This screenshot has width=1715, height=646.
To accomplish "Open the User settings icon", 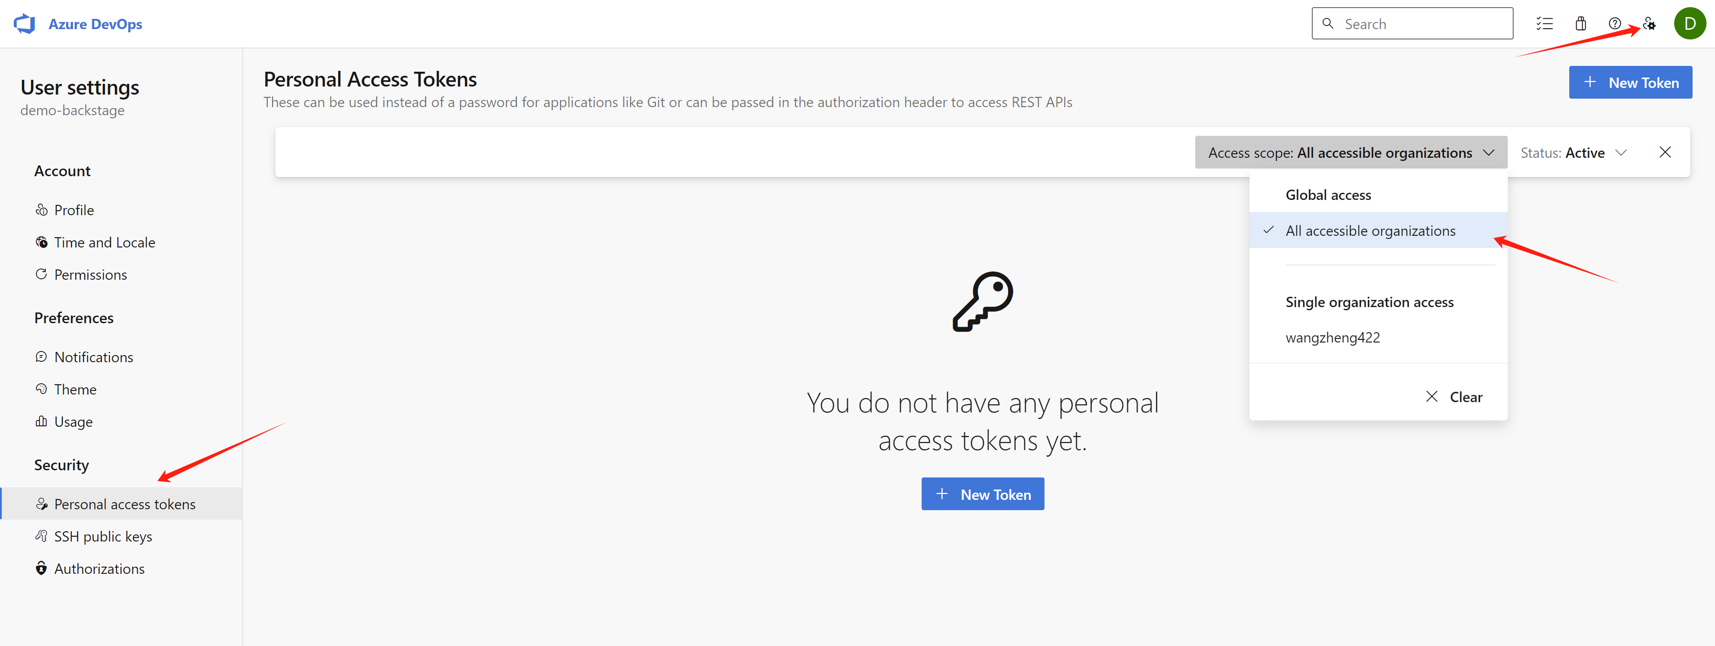I will pos(1649,24).
